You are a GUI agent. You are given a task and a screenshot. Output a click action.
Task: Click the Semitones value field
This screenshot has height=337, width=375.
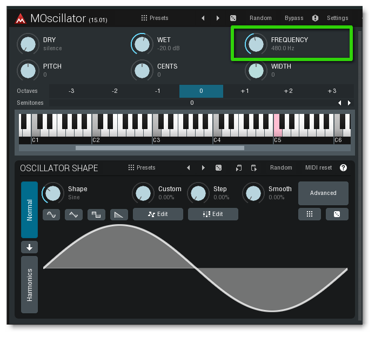click(x=192, y=103)
